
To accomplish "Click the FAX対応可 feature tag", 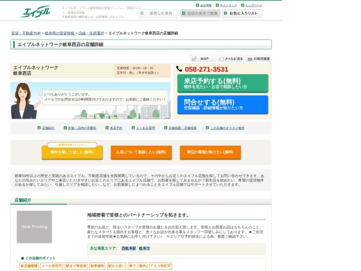I will click(161, 266).
